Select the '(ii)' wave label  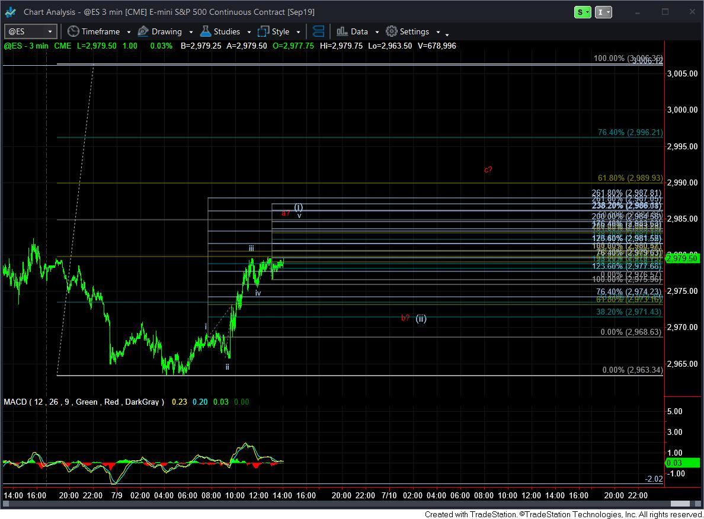(421, 318)
